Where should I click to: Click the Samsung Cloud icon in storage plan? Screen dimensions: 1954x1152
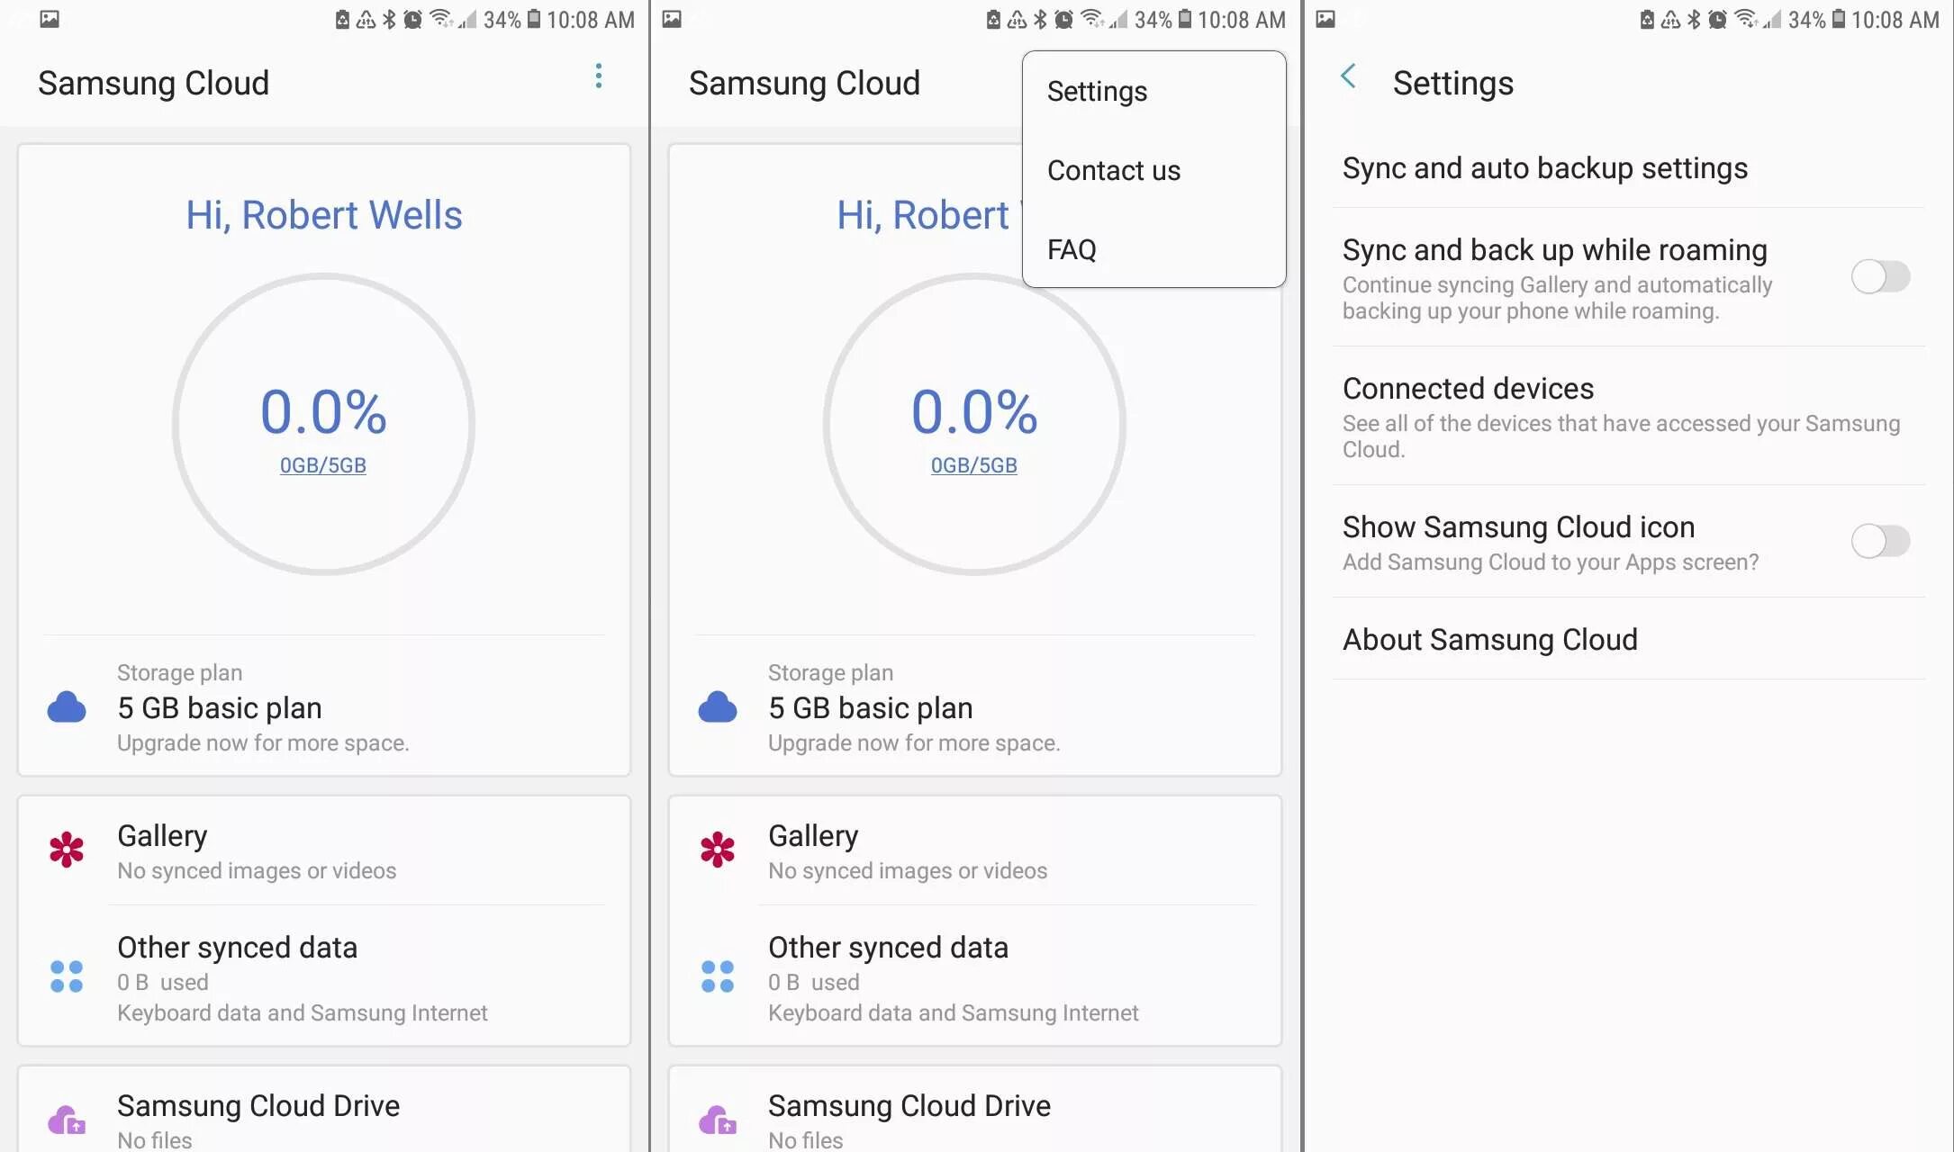[x=66, y=706]
